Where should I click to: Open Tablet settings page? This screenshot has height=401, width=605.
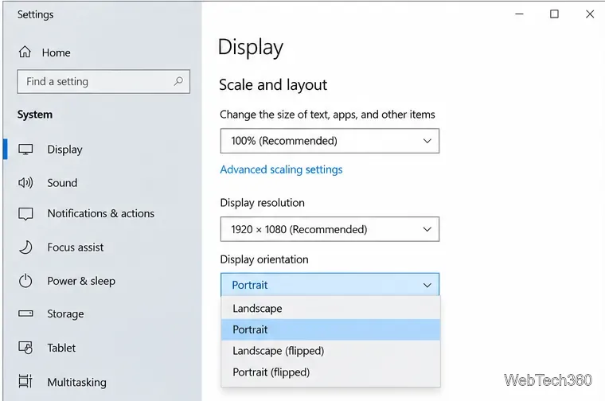(x=61, y=348)
